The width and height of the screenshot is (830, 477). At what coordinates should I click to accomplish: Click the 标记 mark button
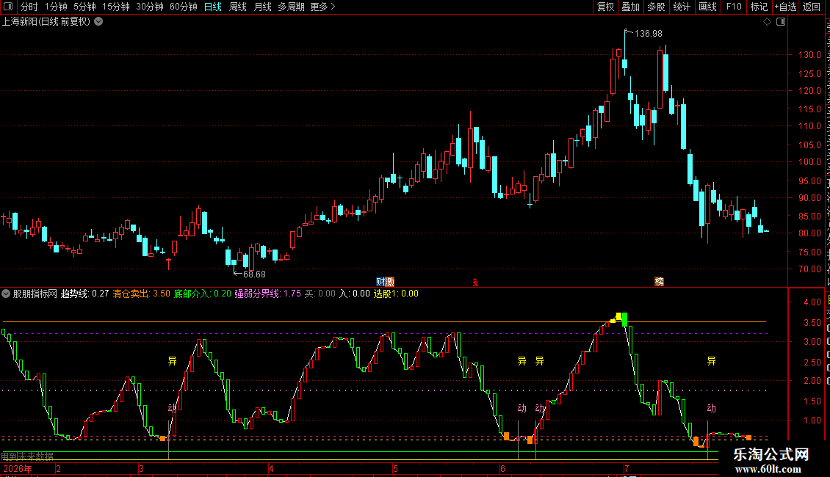[759, 7]
